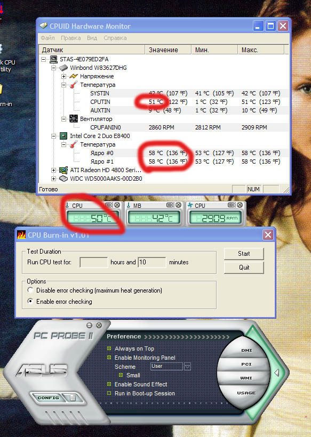Click the minutes input field showing 10
Viewport: 311px width, 437px height.
pyautogui.click(x=151, y=262)
